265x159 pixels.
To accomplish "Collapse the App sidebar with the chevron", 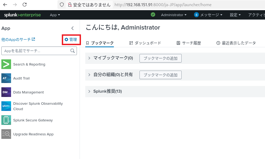I will (72, 28).
